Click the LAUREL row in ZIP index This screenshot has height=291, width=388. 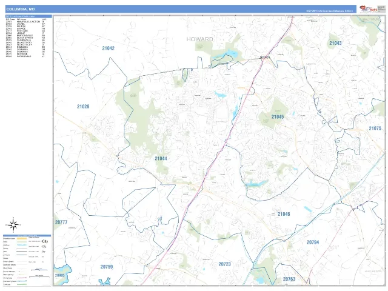(x=25, y=24)
